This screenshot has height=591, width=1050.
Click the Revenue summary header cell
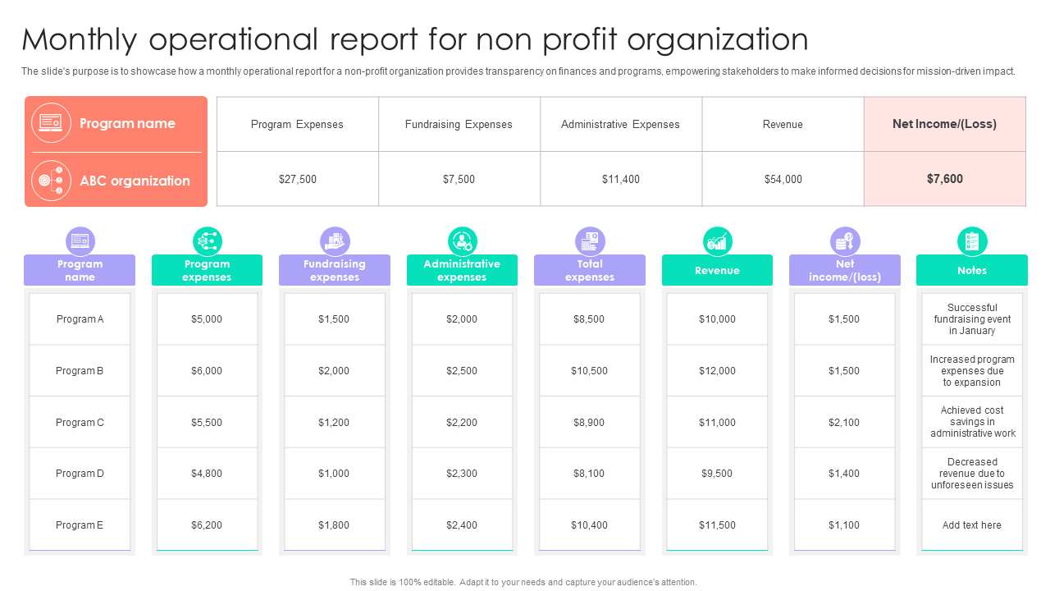coord(783,124)
